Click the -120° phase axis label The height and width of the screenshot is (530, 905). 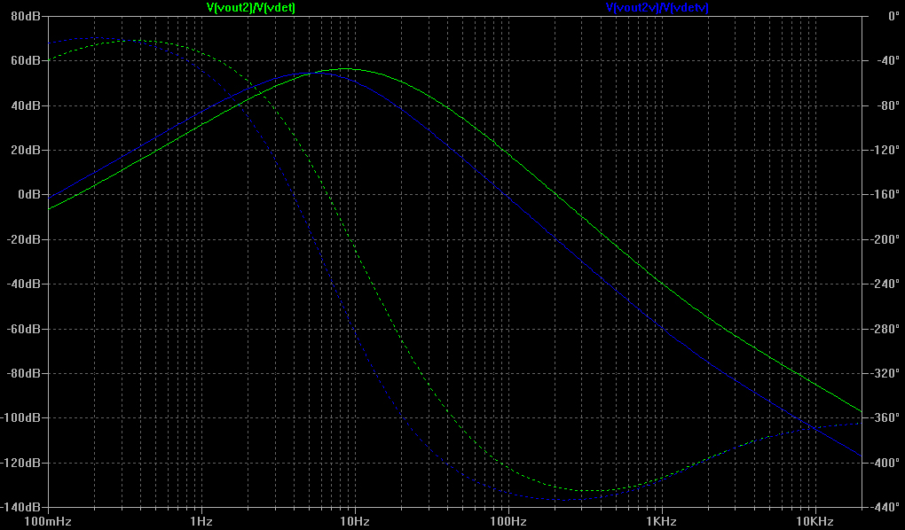(x=884, y=150)
